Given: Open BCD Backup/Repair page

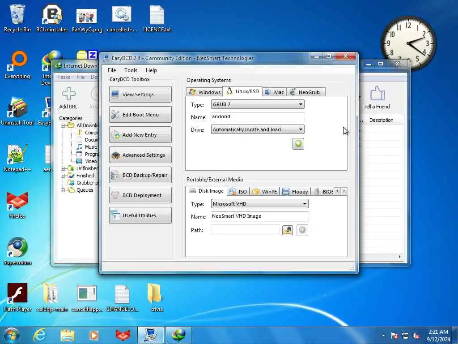Looking at the screenshot, I should (x=140, y=175).
